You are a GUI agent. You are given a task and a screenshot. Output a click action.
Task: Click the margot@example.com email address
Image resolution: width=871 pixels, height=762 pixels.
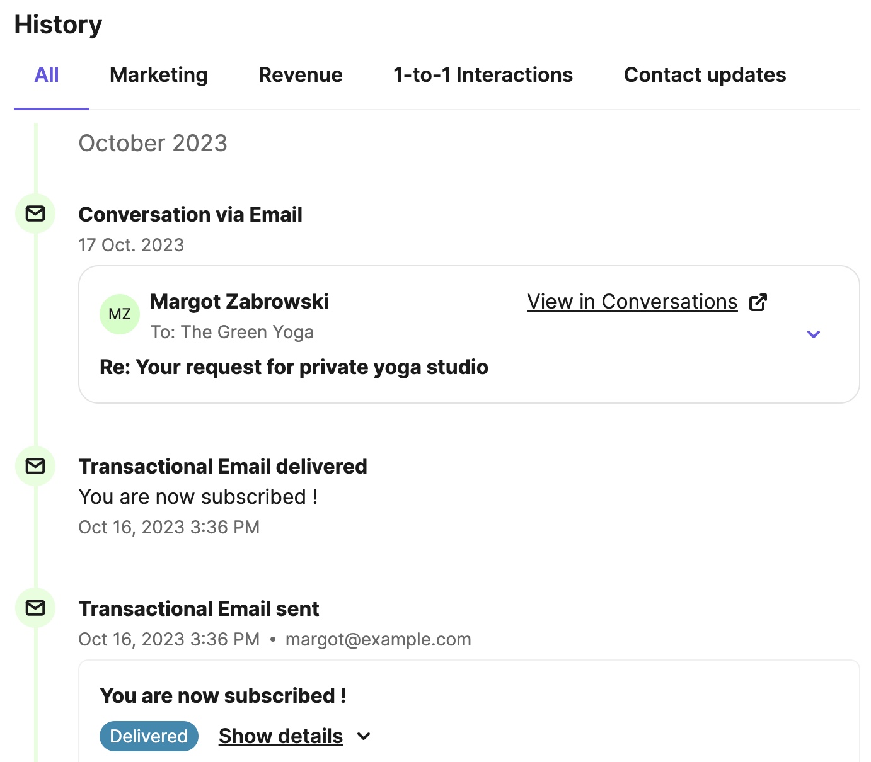[378, 639]
